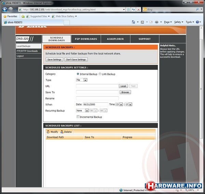
Task: Open the Page menu dropdown
Action: 168,22
